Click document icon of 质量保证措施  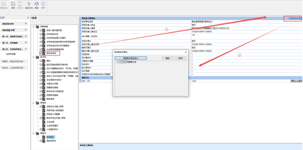[x=44, y=87]
